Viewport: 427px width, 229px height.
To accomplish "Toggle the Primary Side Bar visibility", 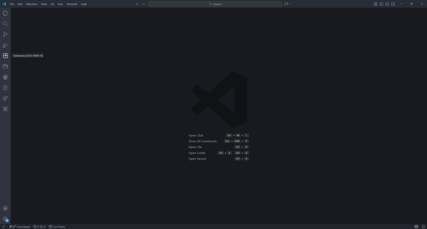I will click(x=381, y=4).
